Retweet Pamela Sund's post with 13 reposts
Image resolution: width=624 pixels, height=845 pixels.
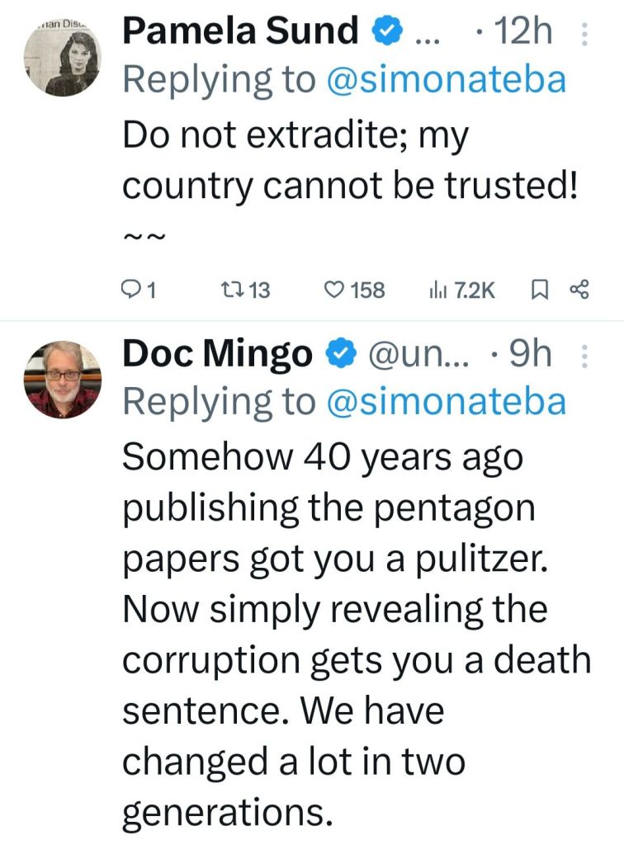click(247, 290)
